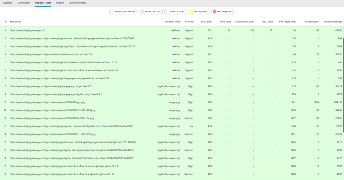Toggle the Before On Load filter
This screenshot has width=344, height=180.
tap(151, 12)
